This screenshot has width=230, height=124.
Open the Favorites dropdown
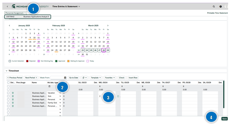coord(110,78)
